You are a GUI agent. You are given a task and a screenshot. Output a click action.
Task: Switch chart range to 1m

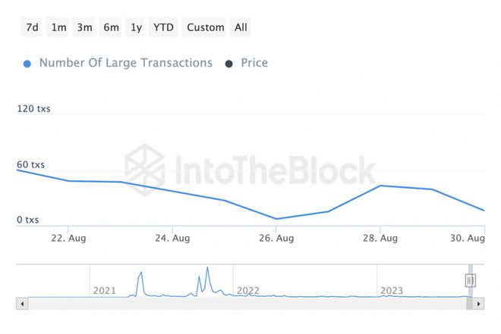58,27
